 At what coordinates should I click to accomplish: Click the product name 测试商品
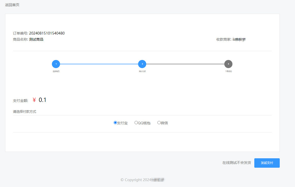pyautogui.click(x=36, y=39)
